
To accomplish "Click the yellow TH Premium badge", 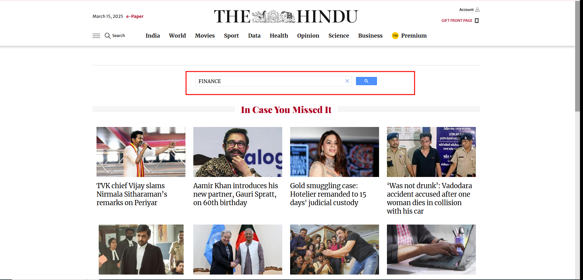I will (395, 36).
